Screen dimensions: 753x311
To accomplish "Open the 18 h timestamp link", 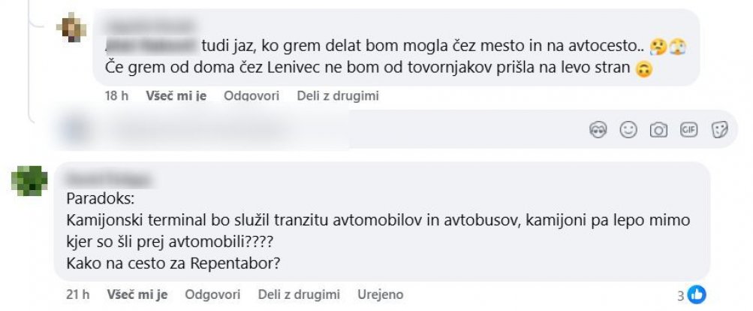I will coord(116,95).
